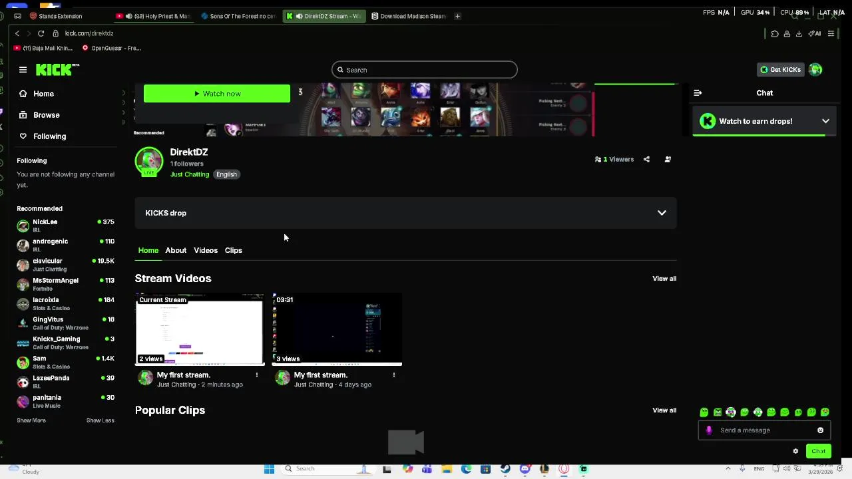Click the kick.com/direktdz address bar
This screenshot has width=852, height=479.
click(89, 33)
